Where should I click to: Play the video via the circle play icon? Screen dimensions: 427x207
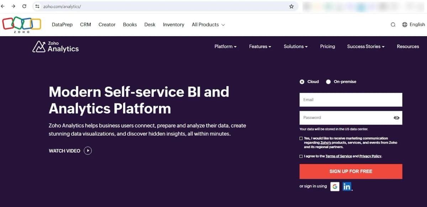(88, 151)
